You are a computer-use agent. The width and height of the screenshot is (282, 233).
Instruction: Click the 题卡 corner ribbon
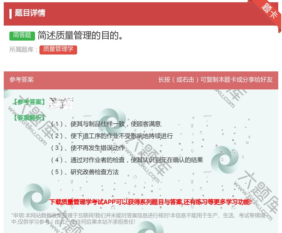pyautogui.click(x=269, y=12)
